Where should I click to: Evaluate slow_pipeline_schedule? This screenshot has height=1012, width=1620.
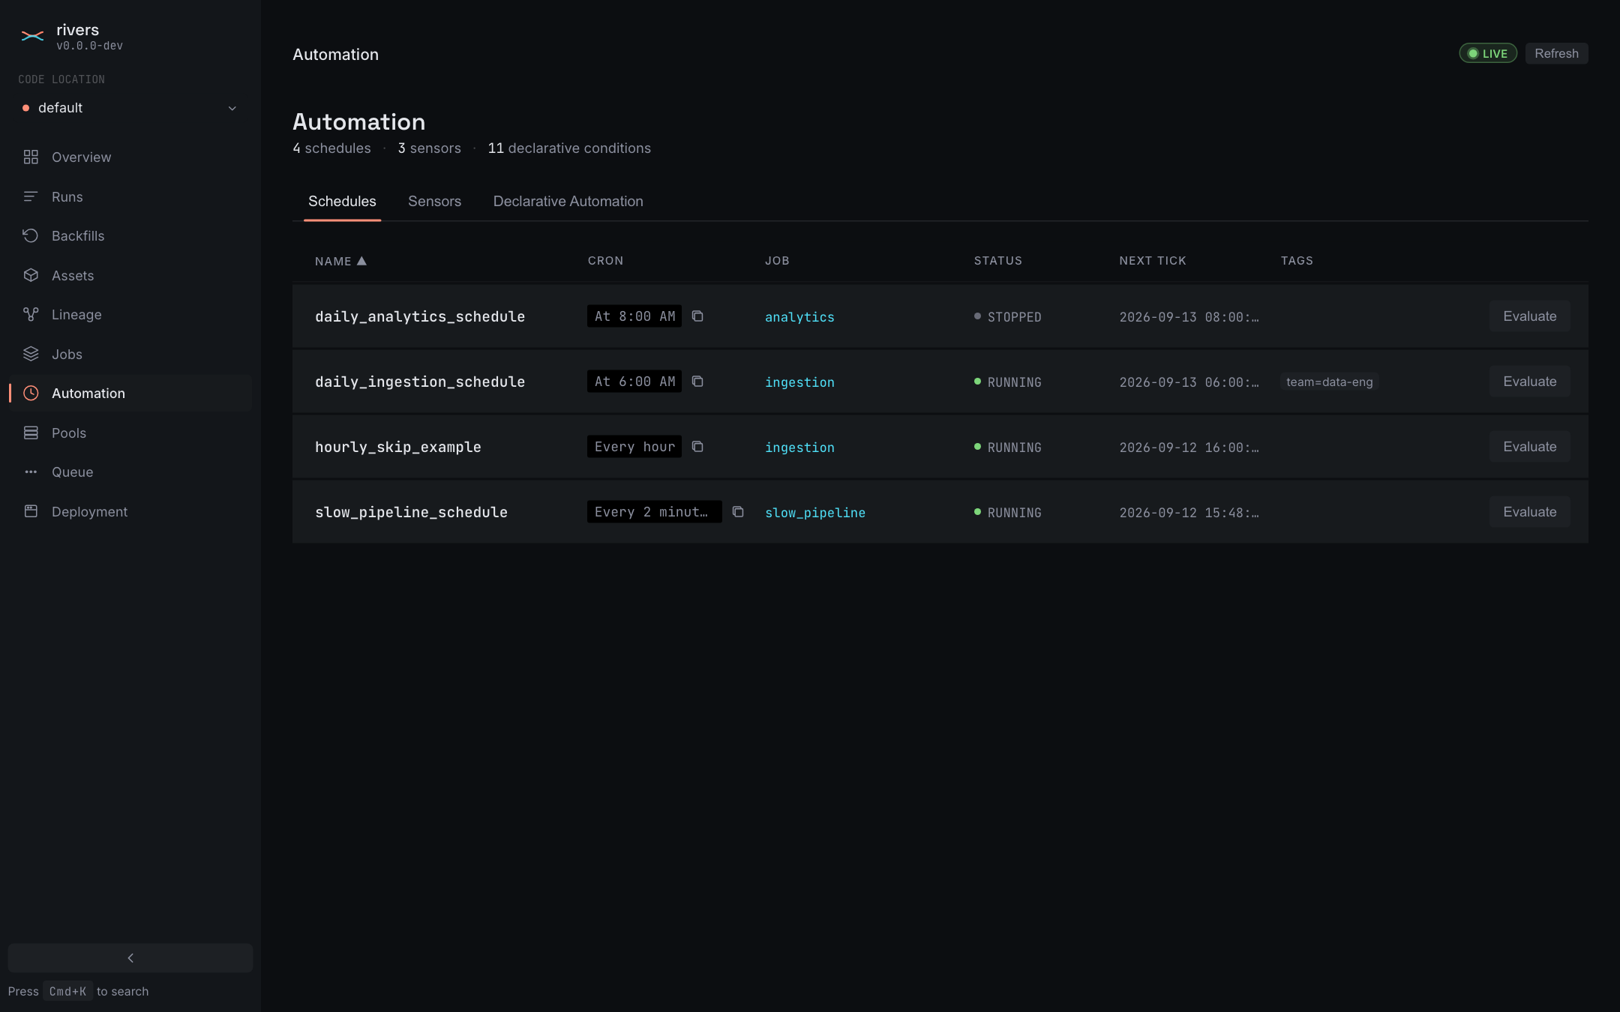1529,512
